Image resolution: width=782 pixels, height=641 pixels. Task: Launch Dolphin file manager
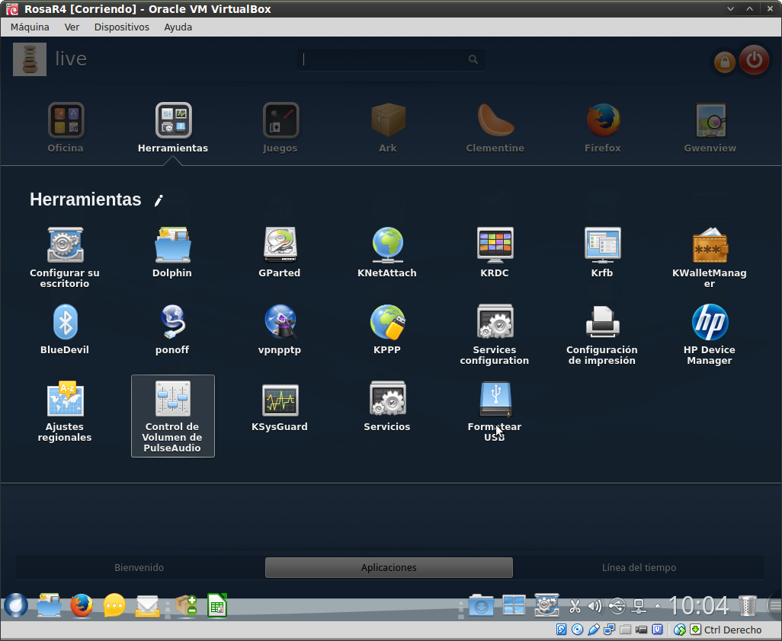(172, 246)
